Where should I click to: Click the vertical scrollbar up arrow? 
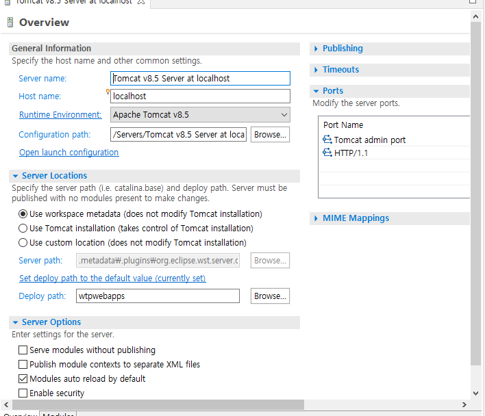point(475,16)
